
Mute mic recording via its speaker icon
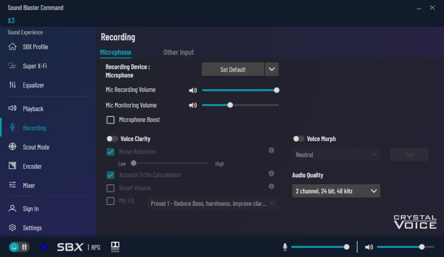click(193, 90)
